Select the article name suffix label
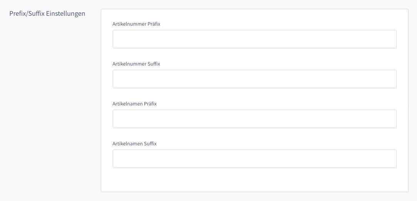The image size is (417, 201). tap(135, 143)
